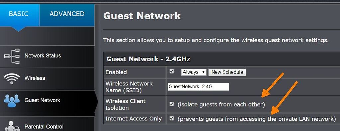Image resolution: width=340 pixels, height=131 pixels.
Task: Toggle the Internet Access Only checkbox
Action: pos(172,118)
